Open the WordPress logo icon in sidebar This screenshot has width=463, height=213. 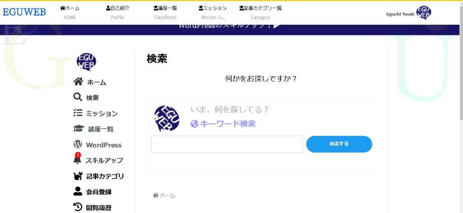pyautogui.click(x=78, y=145)
